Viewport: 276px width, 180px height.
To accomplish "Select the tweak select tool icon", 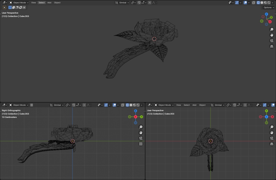I will click(5, 8).
